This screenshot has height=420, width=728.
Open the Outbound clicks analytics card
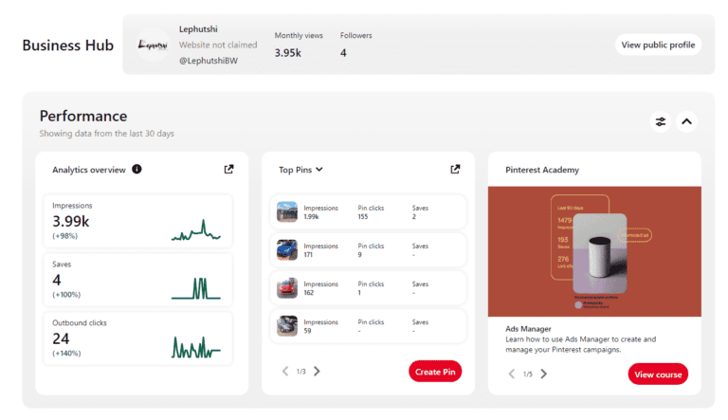(137, 338)
